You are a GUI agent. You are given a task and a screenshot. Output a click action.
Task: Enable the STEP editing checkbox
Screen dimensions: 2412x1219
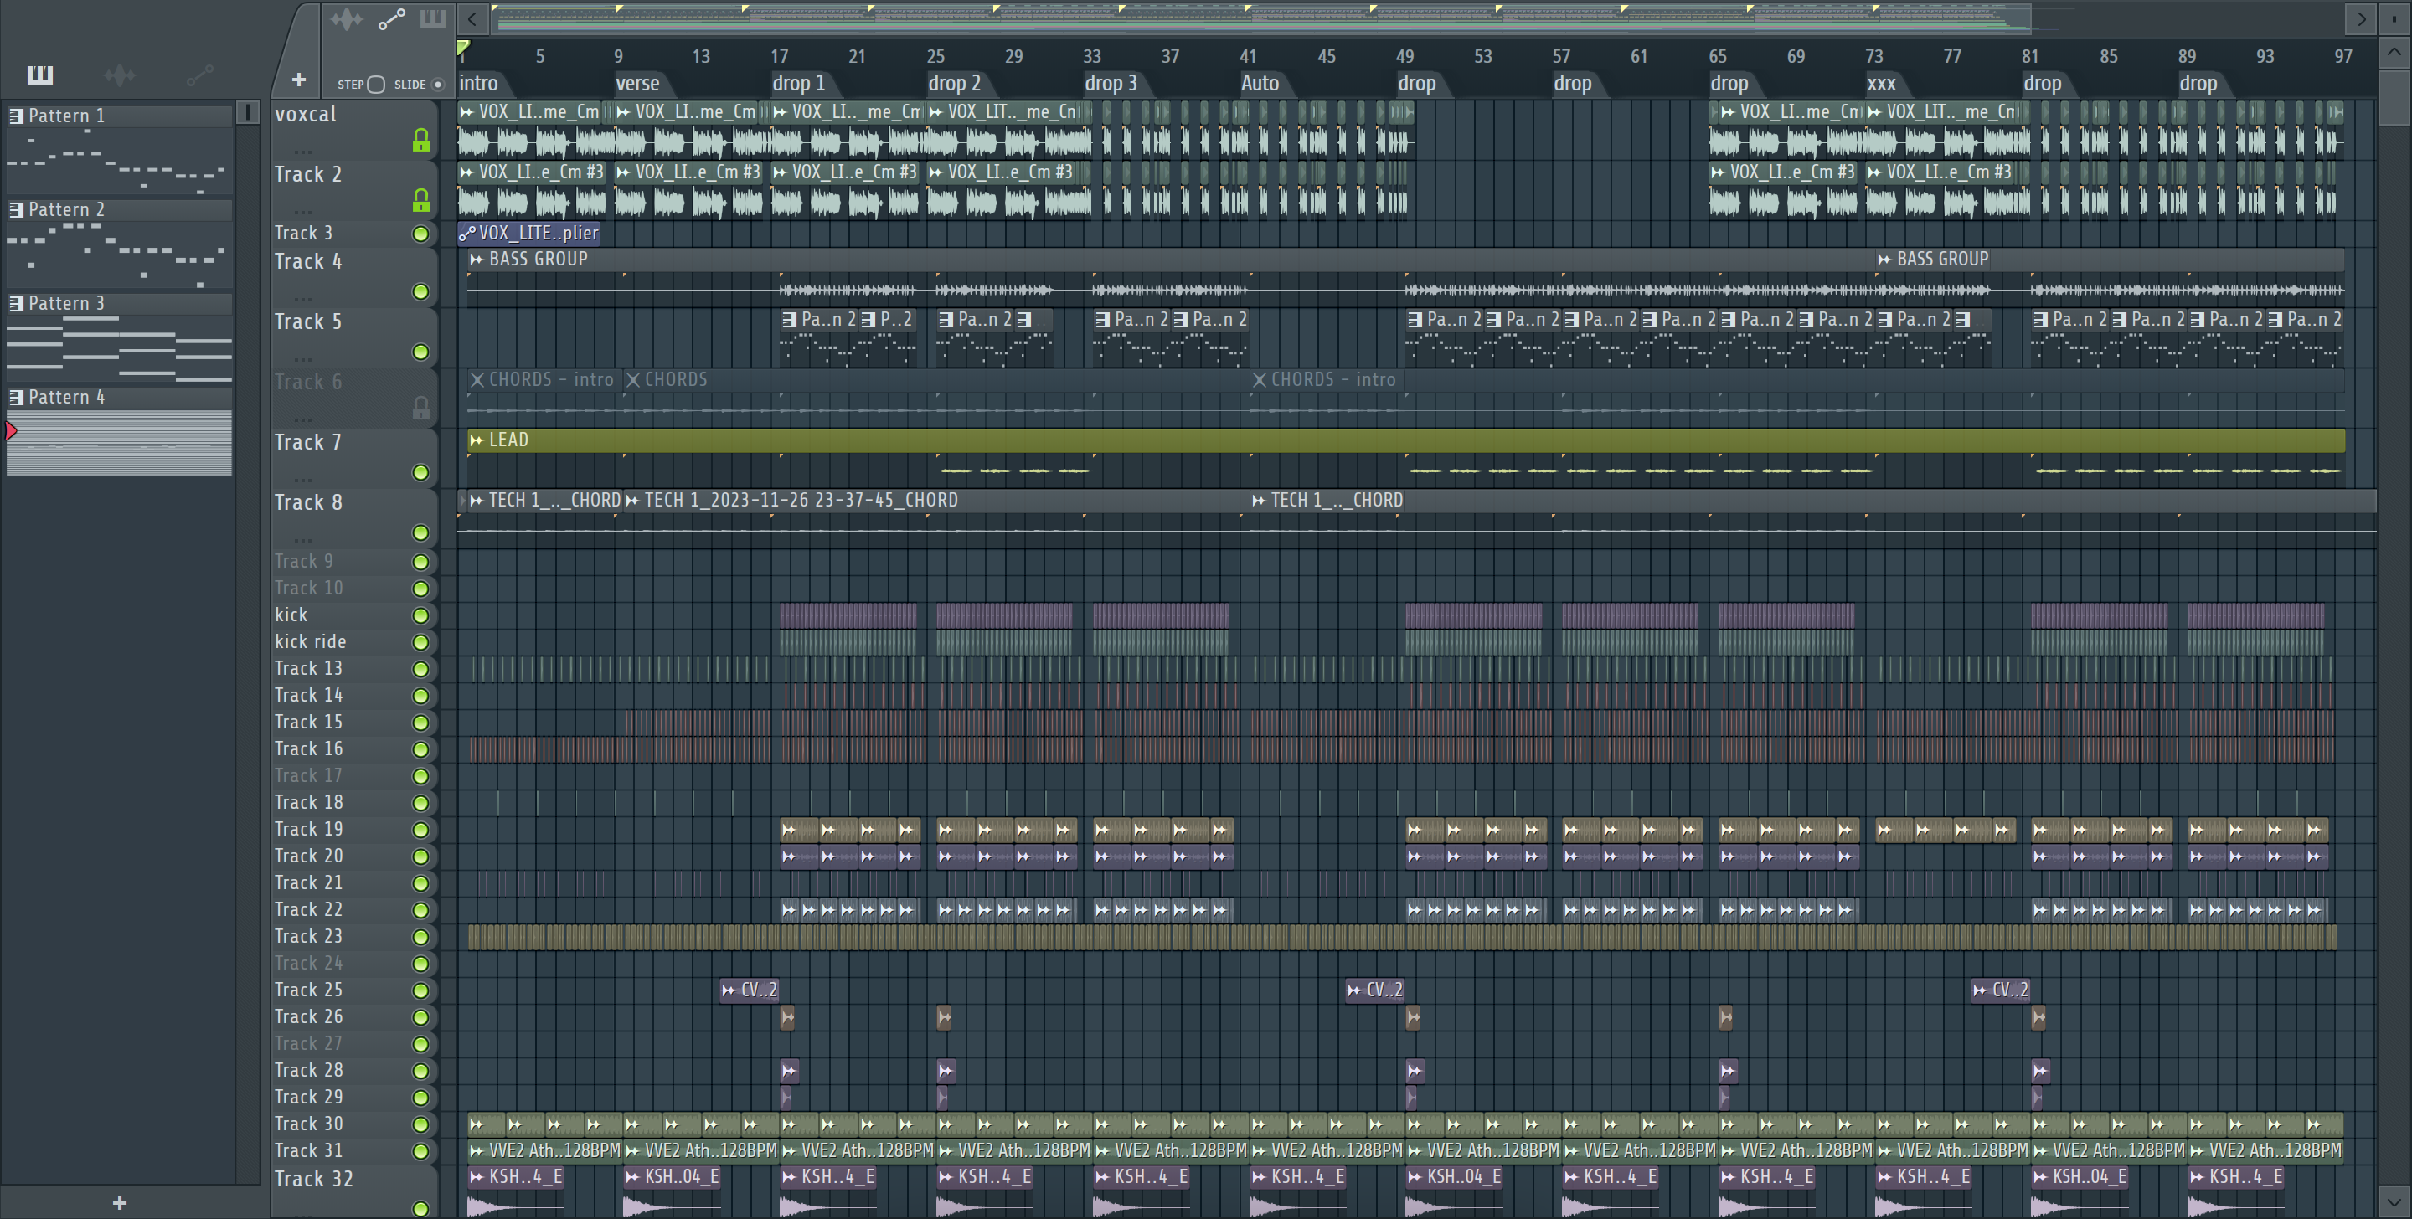[376, 85]
